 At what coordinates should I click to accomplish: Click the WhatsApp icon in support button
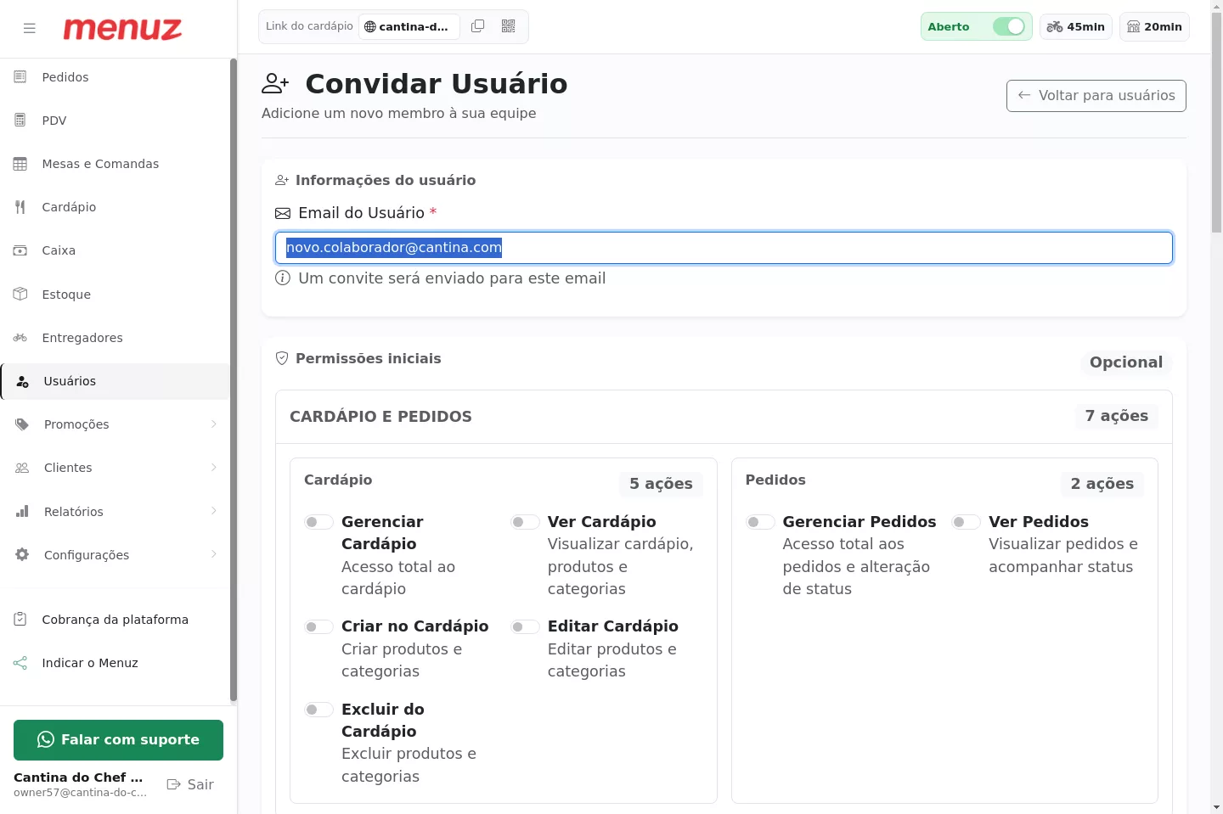click(46, 740)
